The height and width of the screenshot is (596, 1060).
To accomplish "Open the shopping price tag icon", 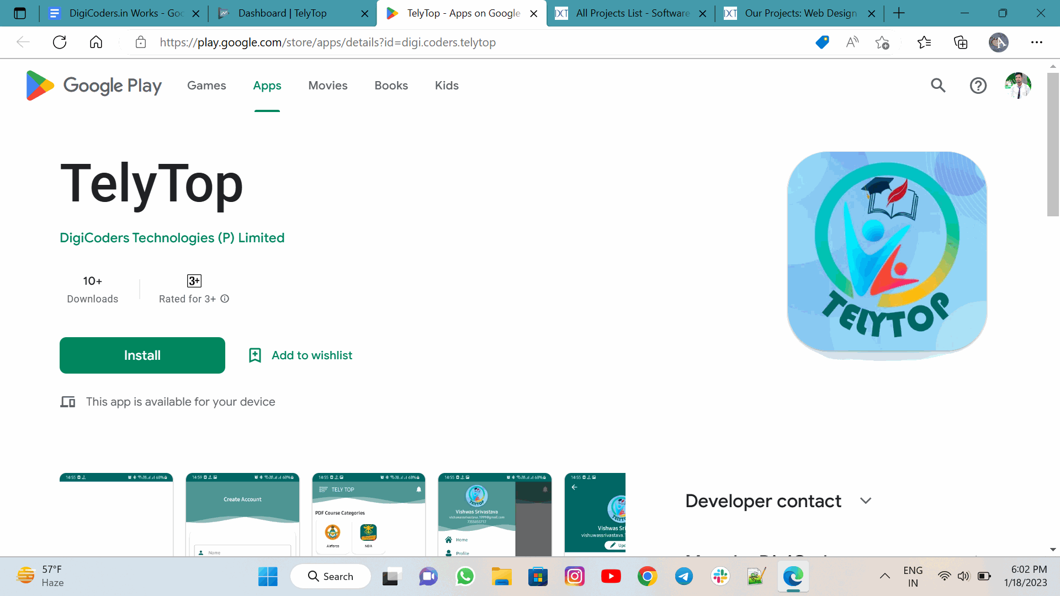I will coord(822,42).
